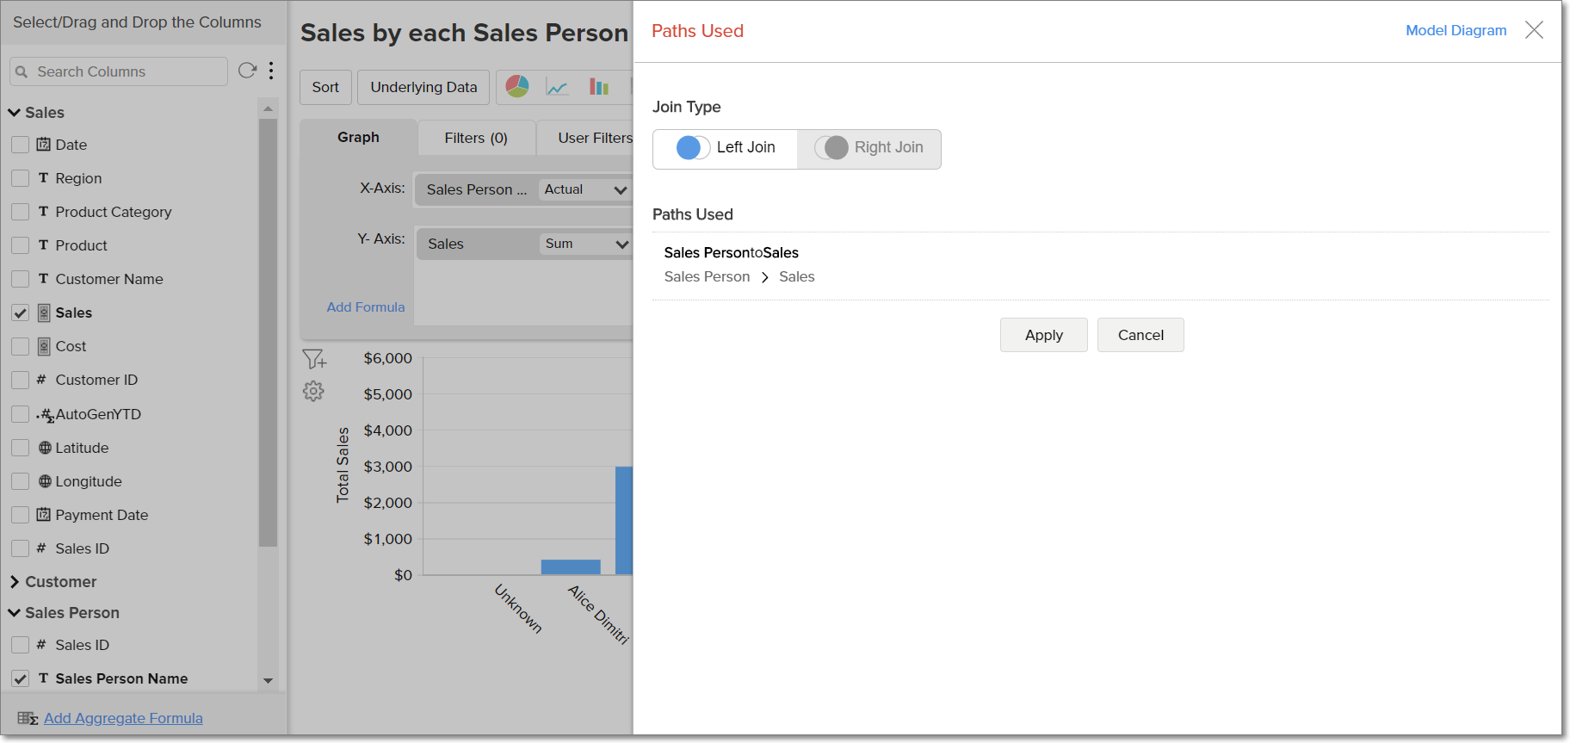
Task: Close the Paths Used panel
Action: coord(1534,30)
